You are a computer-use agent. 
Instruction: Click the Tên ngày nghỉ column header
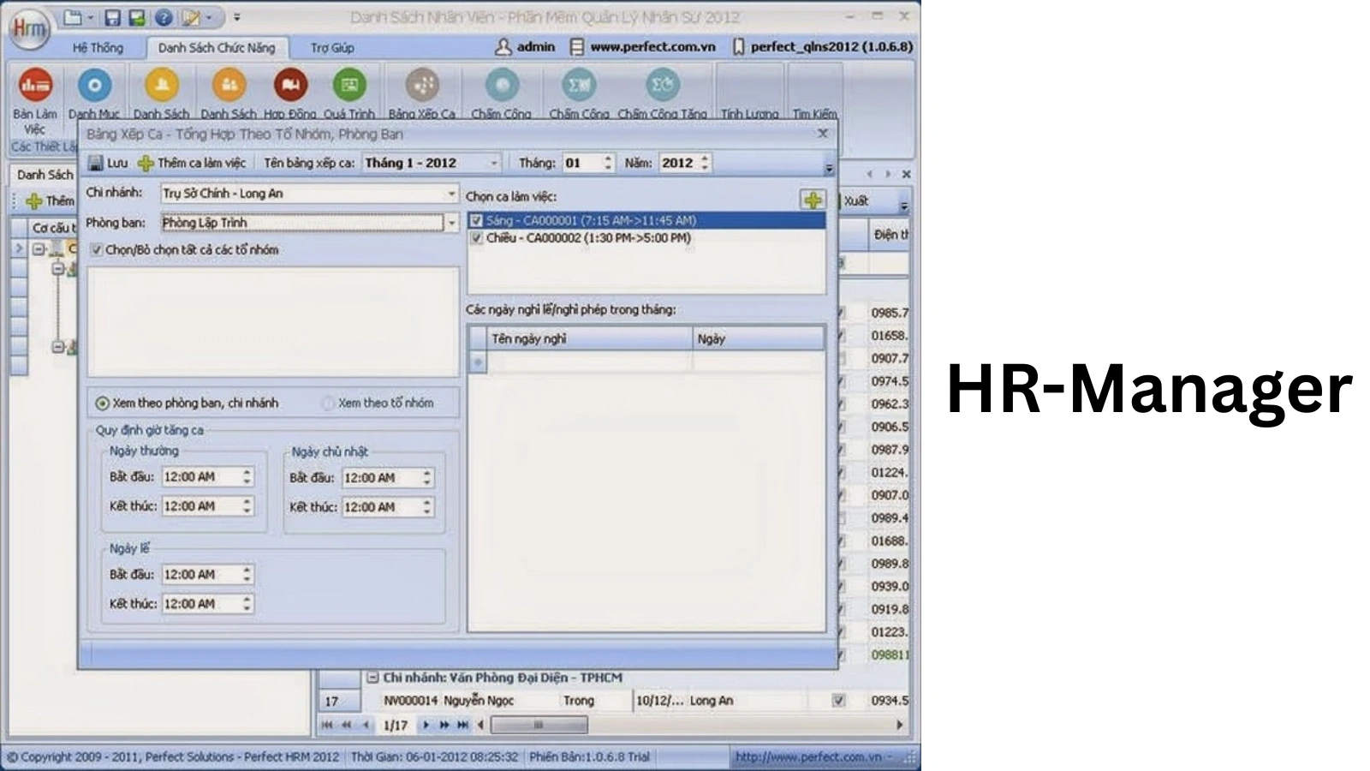(589, 339)
